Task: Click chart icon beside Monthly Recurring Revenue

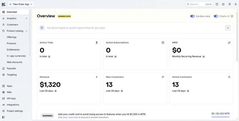Action: coord(203,57)
